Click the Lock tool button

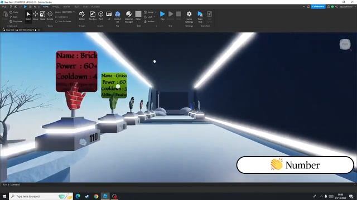pyautogui.click(x=148, y=17)
